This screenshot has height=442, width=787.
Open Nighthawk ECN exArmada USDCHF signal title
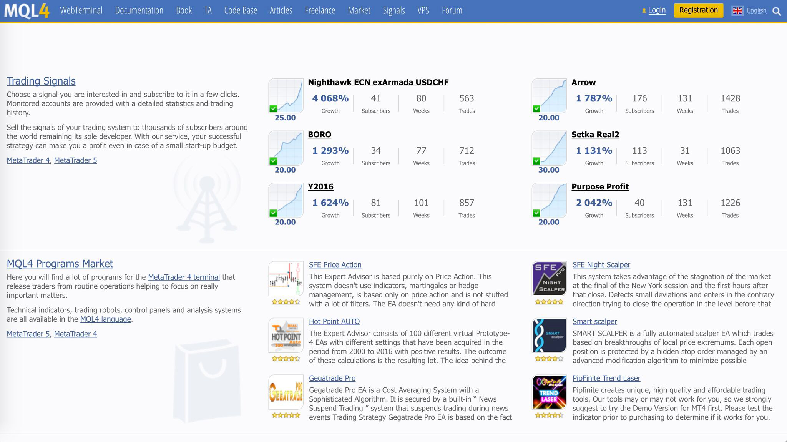378,82
